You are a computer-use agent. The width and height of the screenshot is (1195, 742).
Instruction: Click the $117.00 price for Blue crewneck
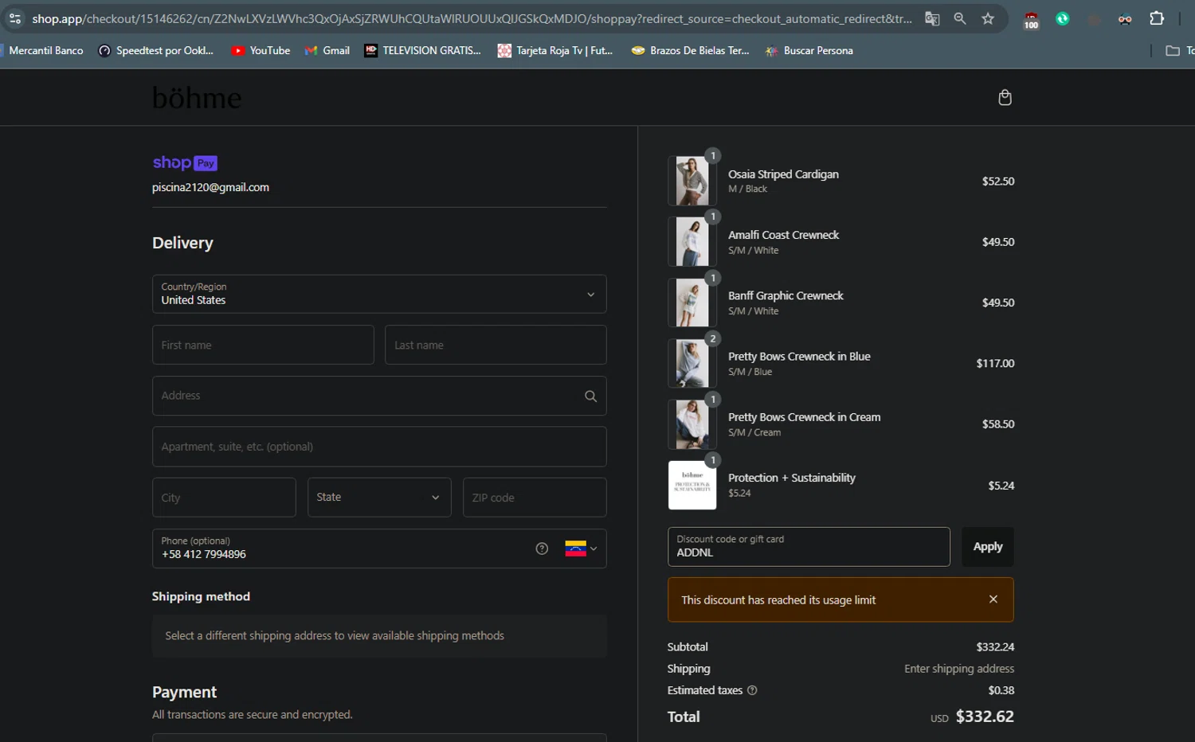(995, 364)
